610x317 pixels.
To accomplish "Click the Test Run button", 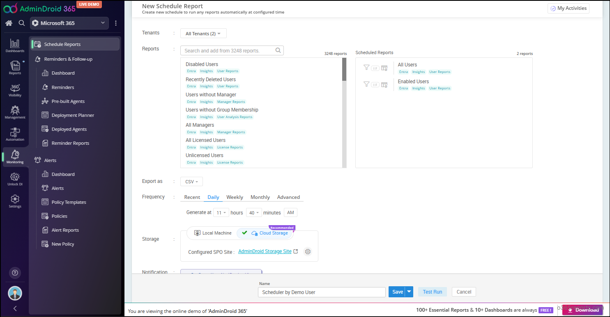I will 432,292.
